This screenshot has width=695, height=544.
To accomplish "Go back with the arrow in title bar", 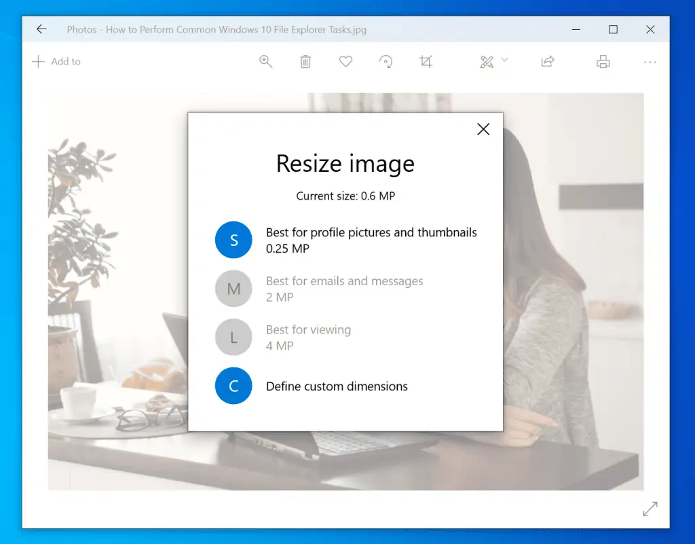I will click(x=41, y=29).
